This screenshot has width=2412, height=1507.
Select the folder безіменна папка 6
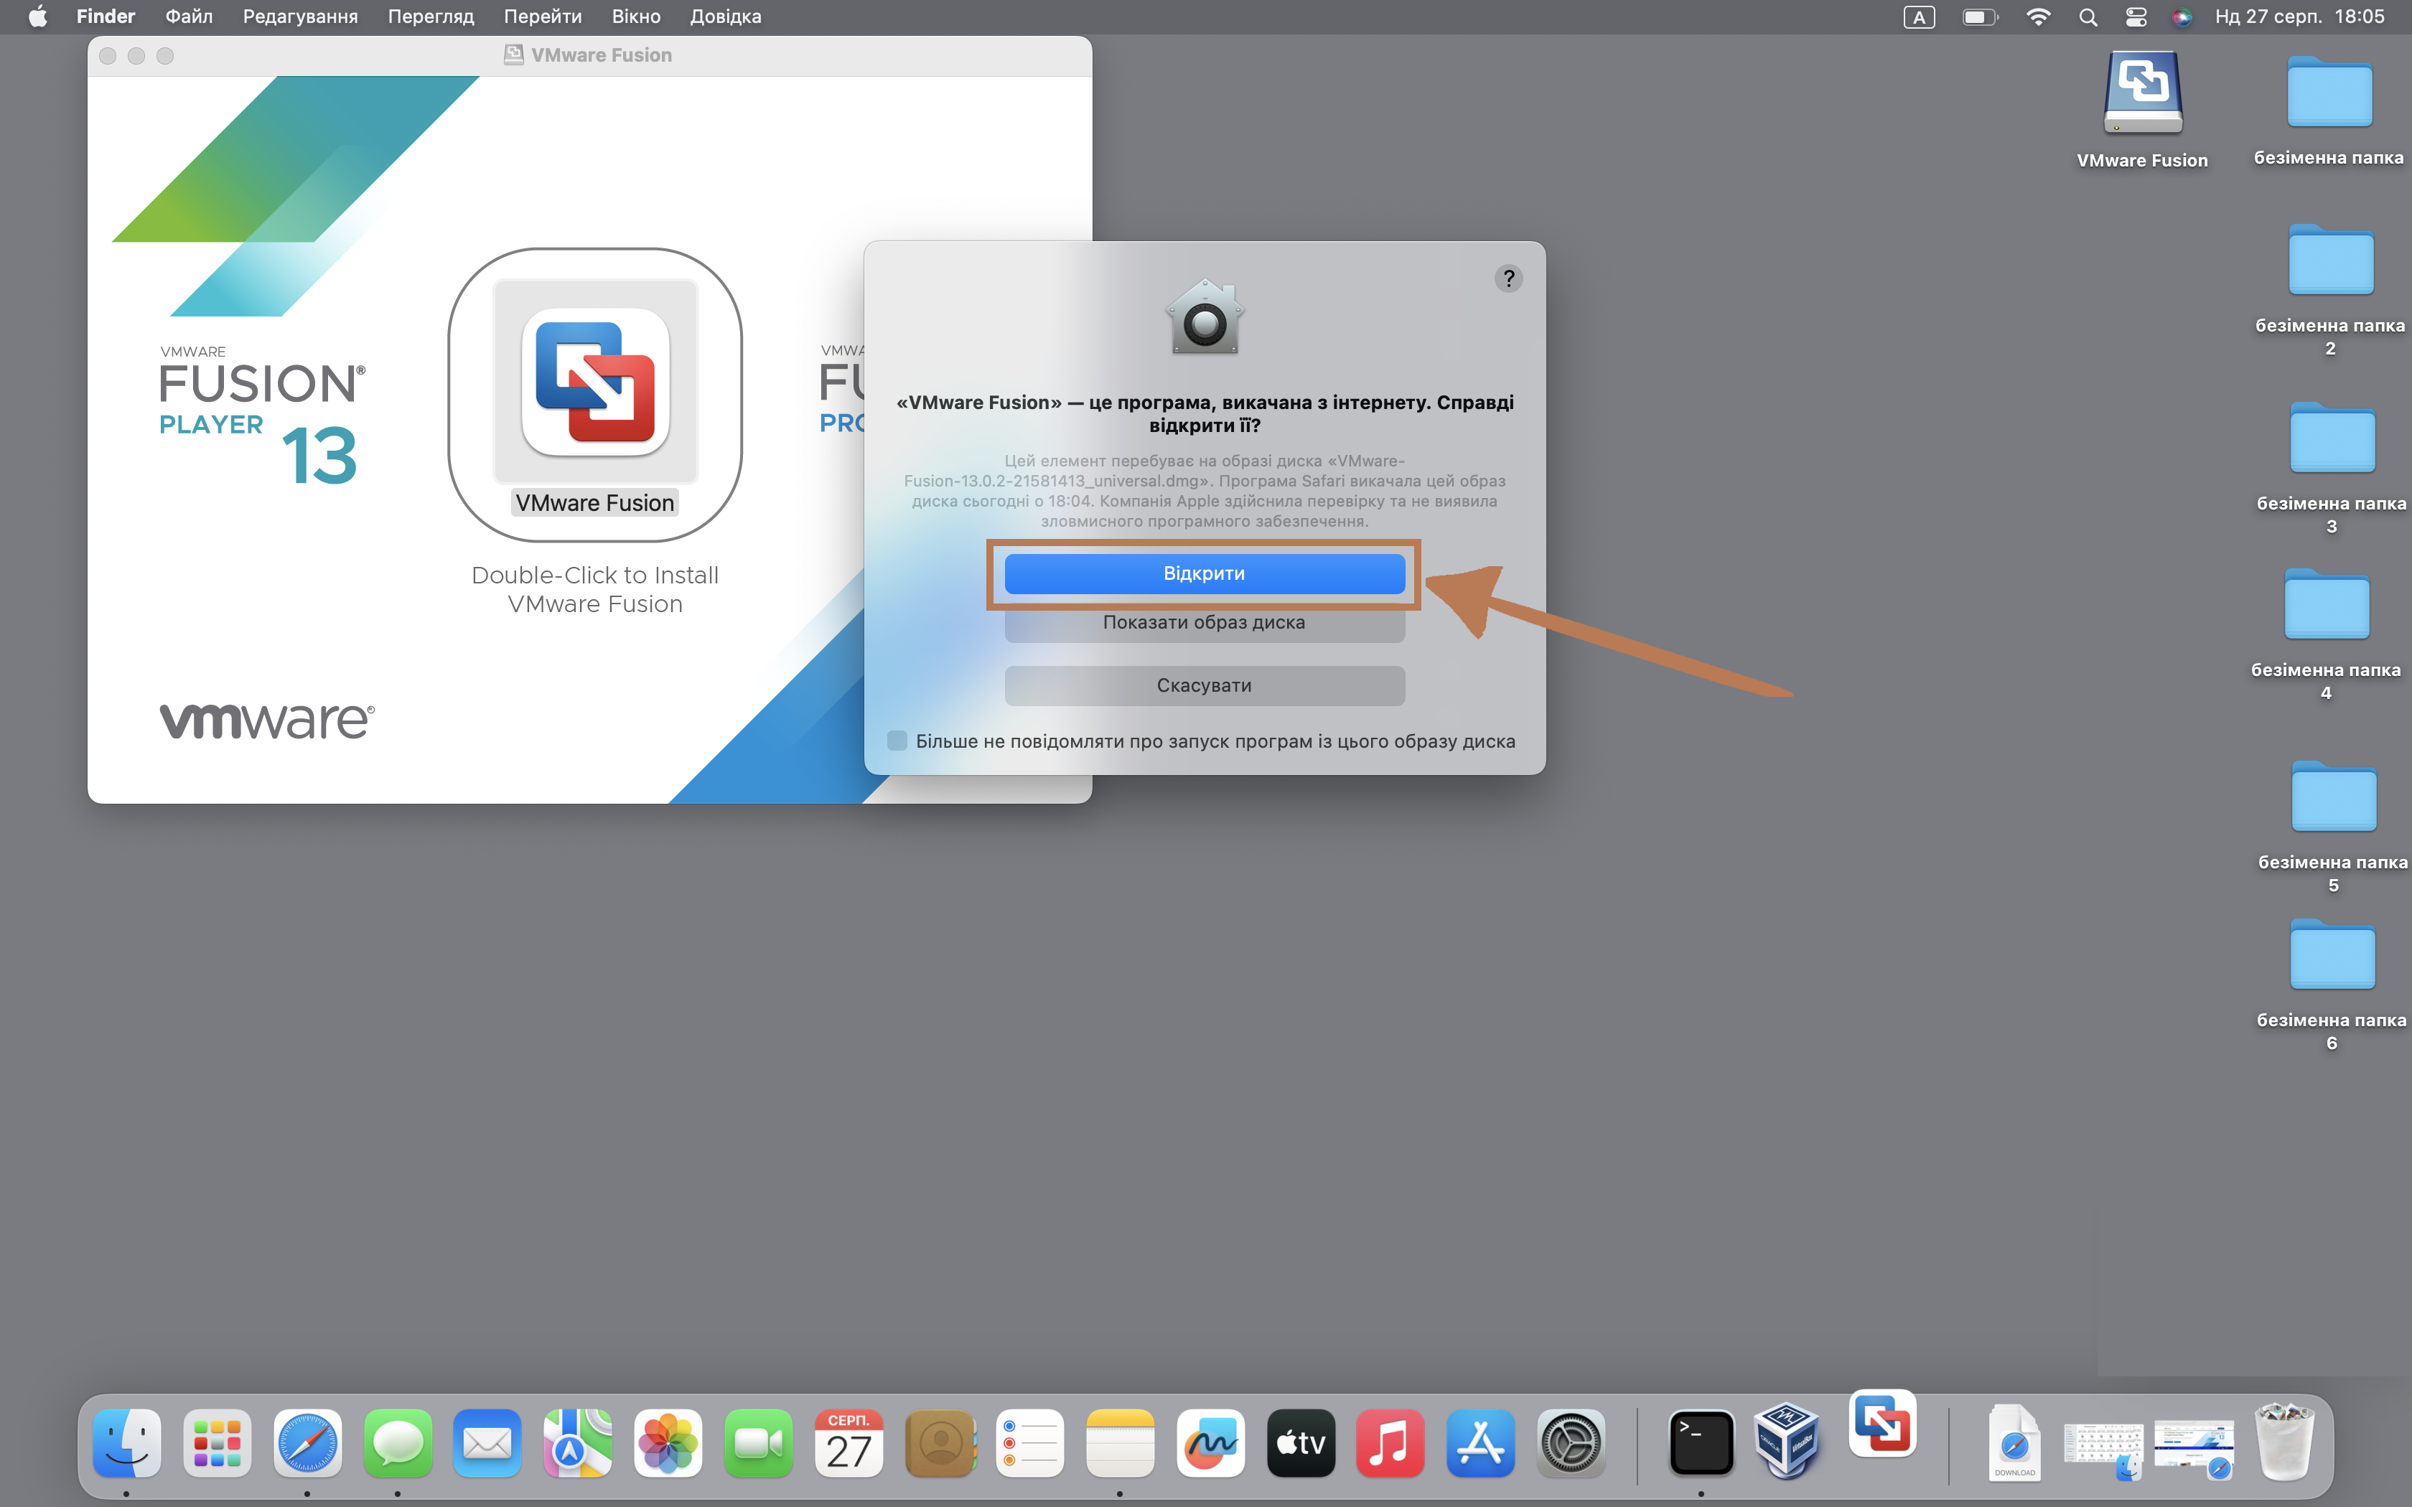(2332, 955)
